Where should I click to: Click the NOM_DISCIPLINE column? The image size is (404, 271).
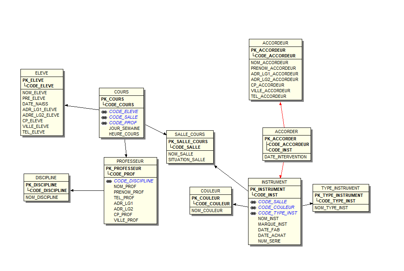point(42,197)
